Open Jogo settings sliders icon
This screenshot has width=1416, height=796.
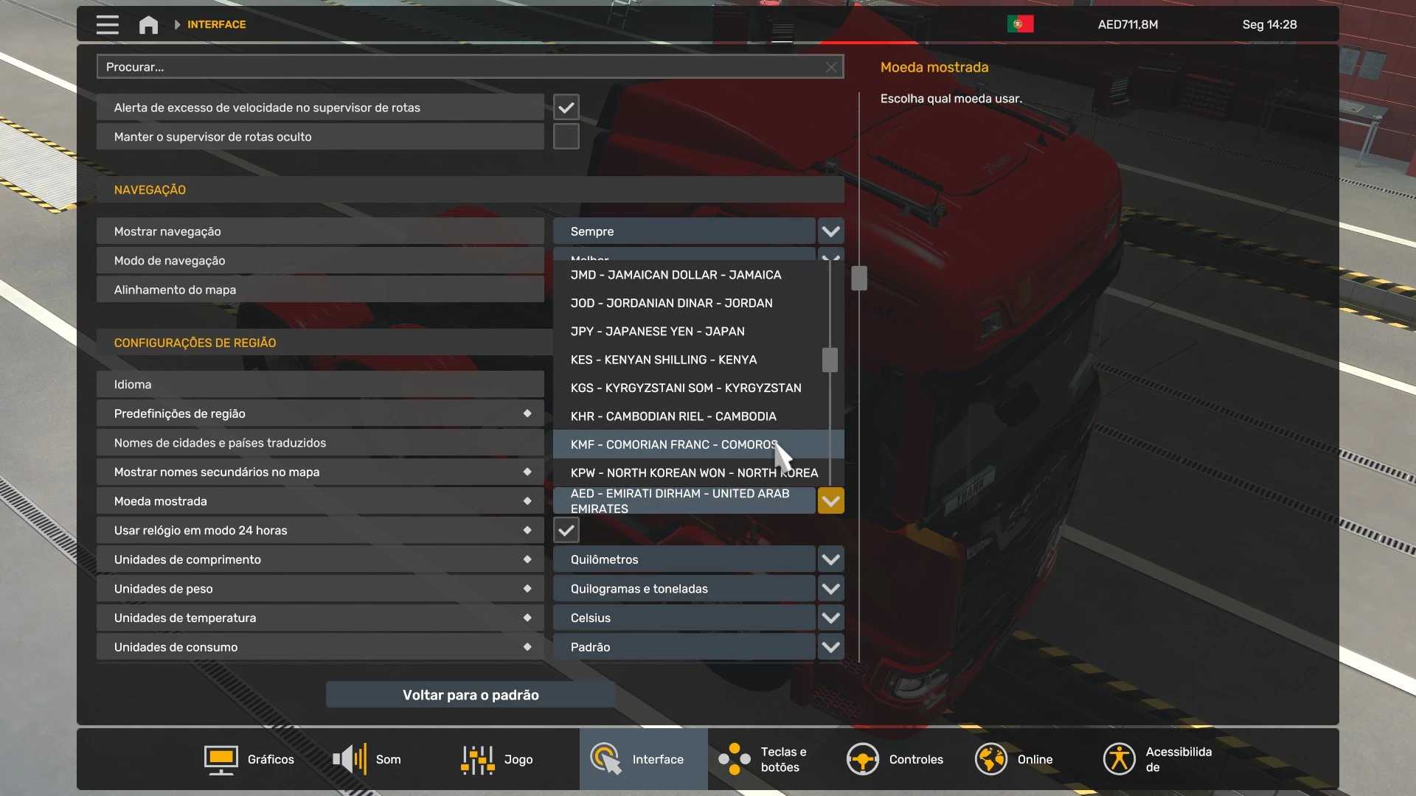477,759
